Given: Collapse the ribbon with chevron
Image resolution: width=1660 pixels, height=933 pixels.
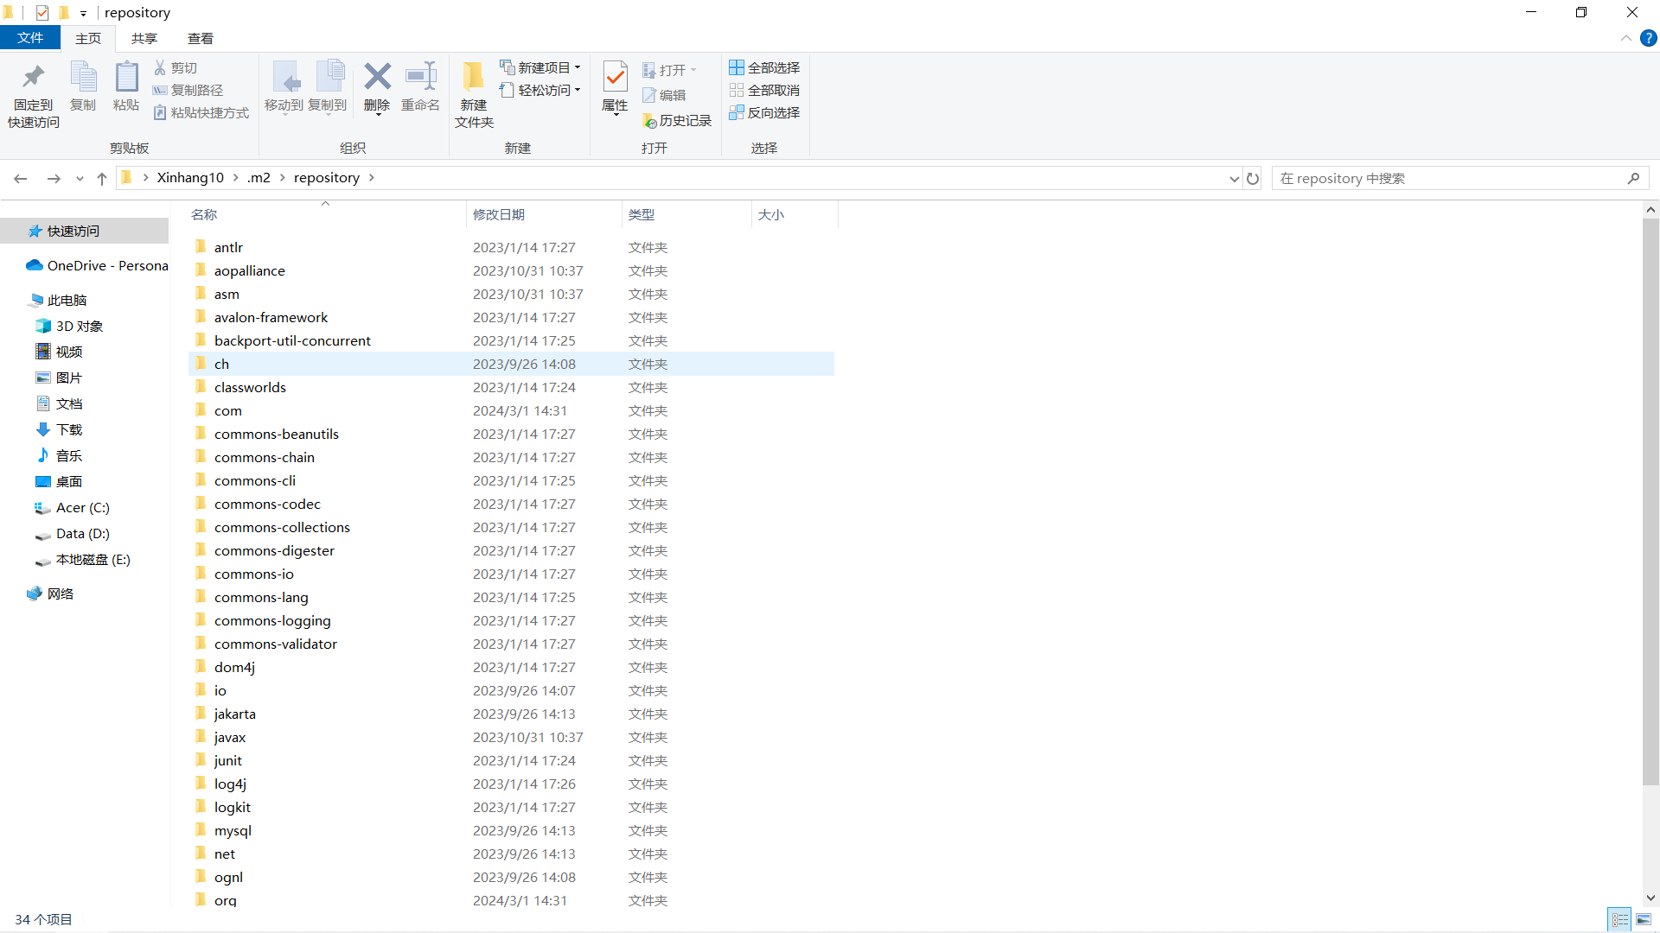Looking at the screenshot, I should click(1625, 38).
